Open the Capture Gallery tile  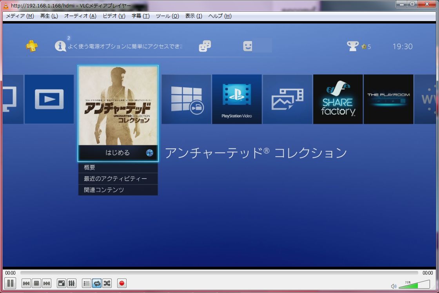point(287,99)
